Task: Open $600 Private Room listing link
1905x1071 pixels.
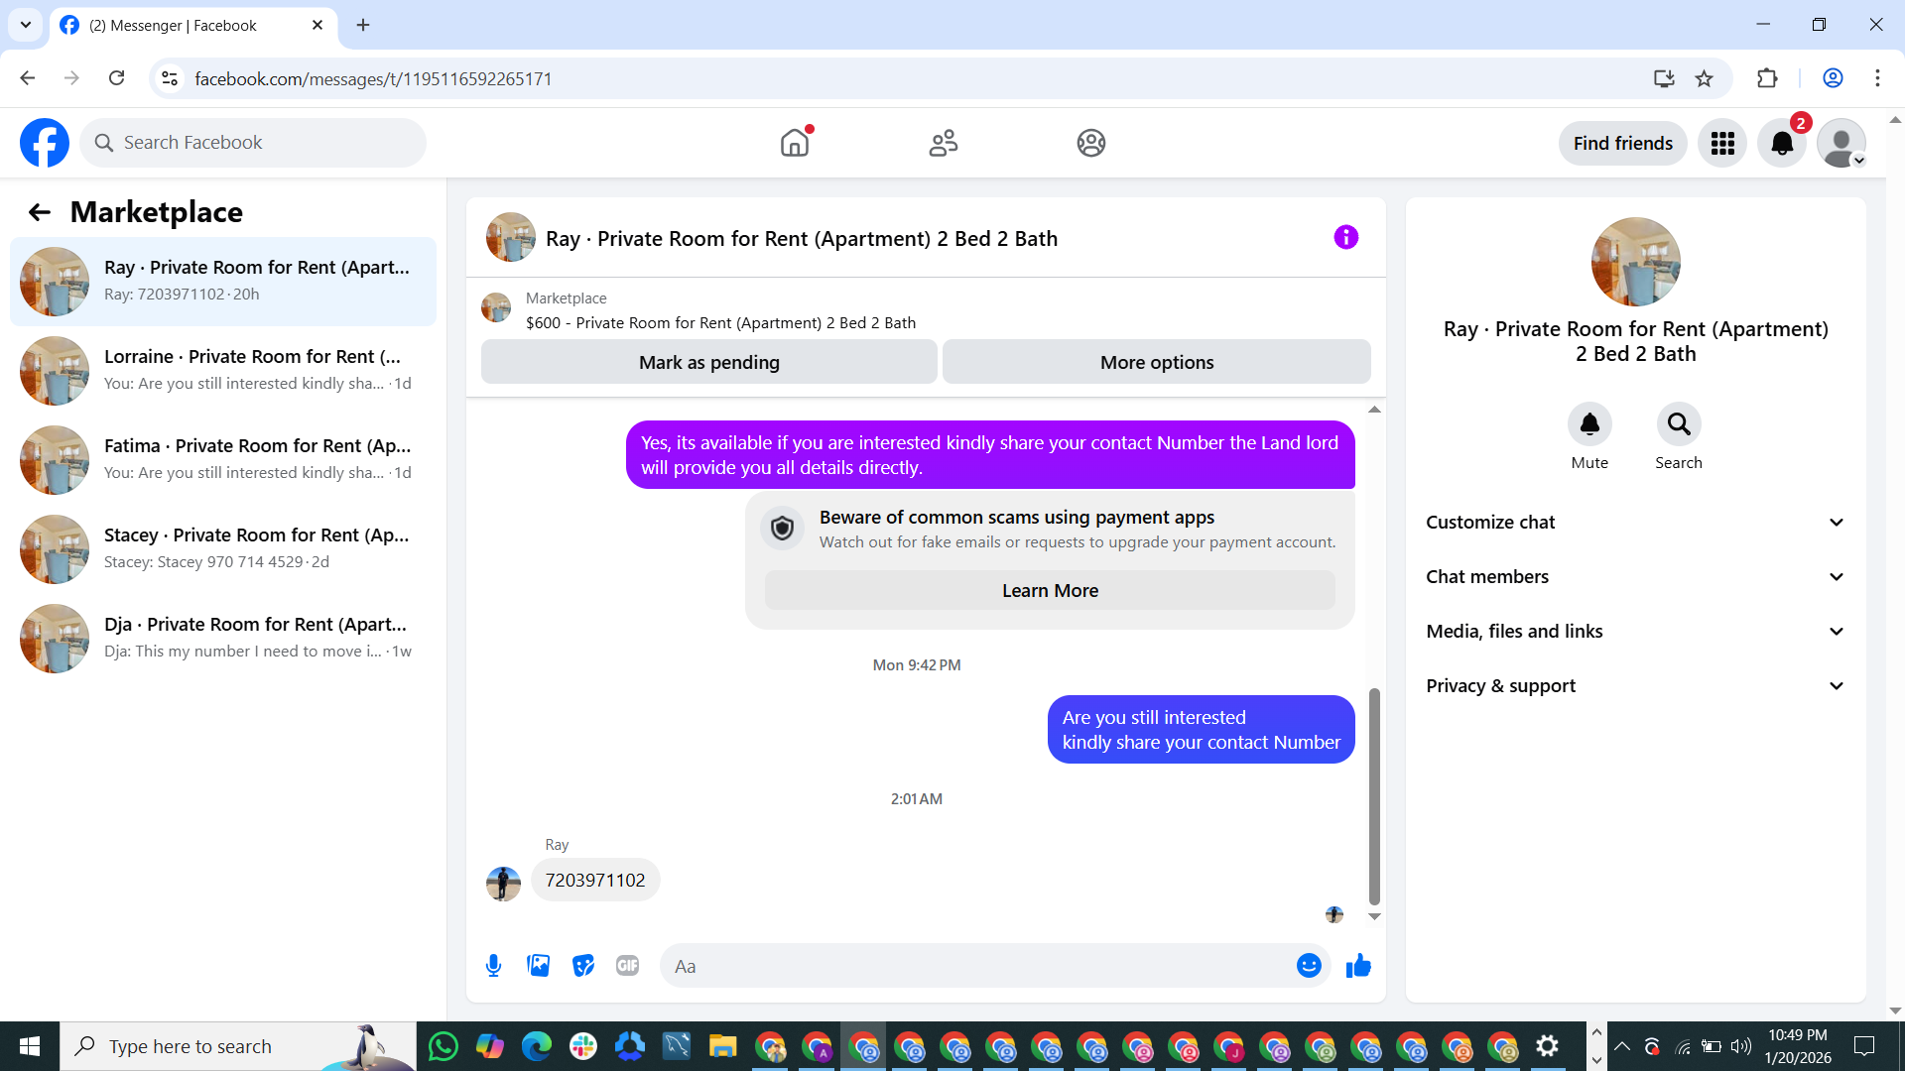Action: click(720, 323)
